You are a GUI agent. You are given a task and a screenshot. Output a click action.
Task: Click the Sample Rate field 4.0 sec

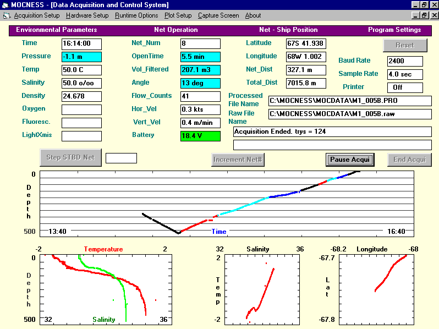pos(405,74)
